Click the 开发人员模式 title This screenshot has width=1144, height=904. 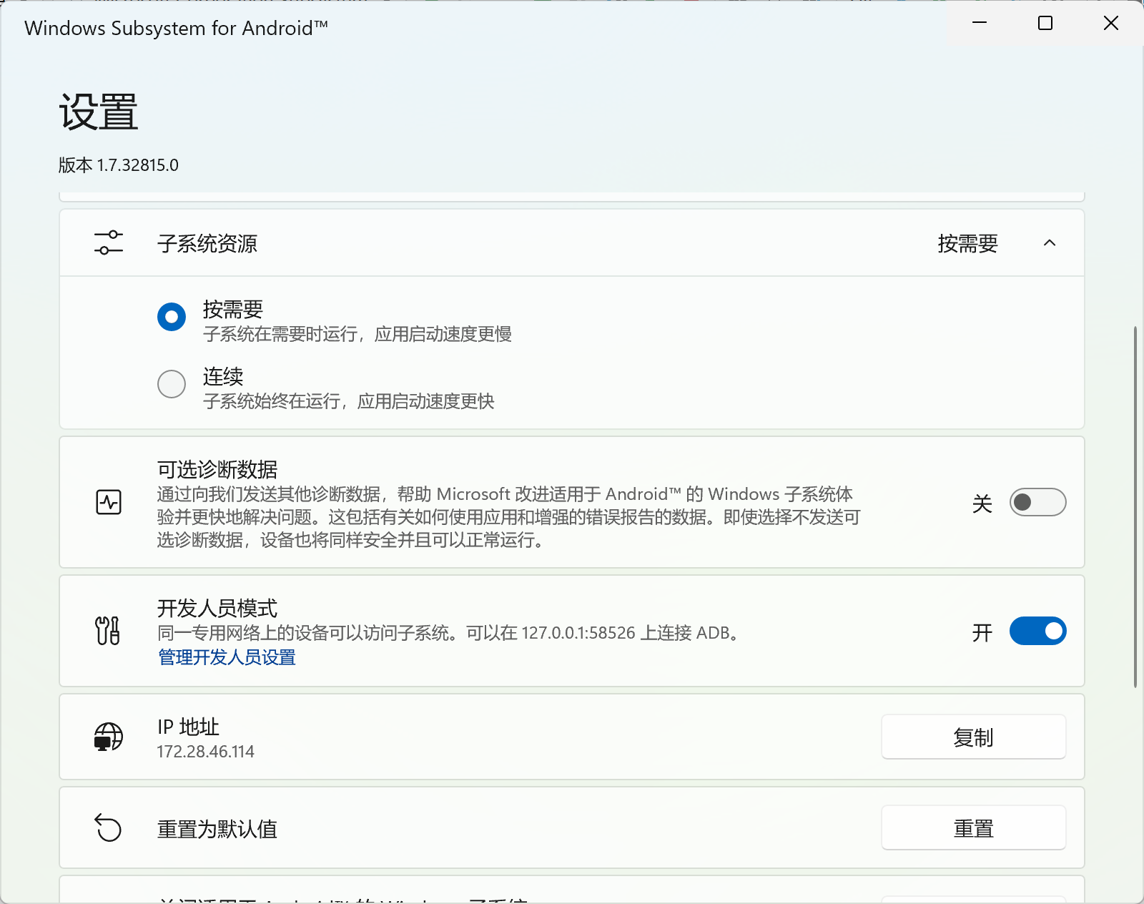(217, 608)
